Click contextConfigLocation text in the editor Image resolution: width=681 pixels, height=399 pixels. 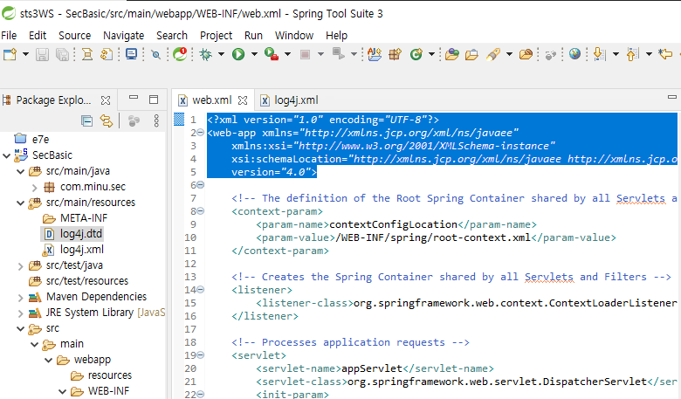tap(394, 224)
